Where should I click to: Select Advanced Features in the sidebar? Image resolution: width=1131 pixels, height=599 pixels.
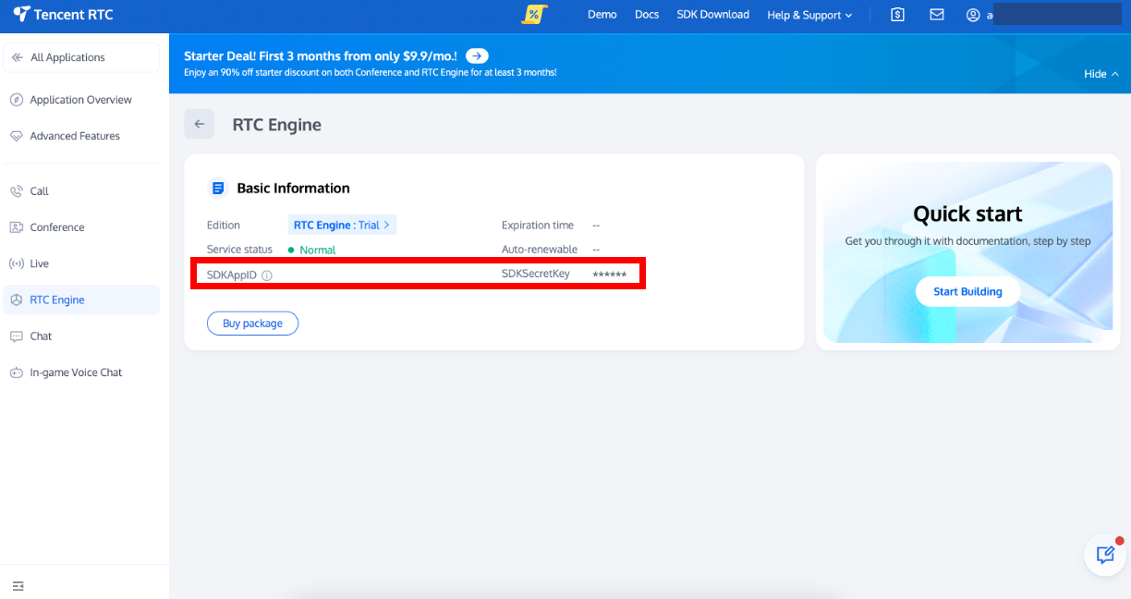coord(81,136)
